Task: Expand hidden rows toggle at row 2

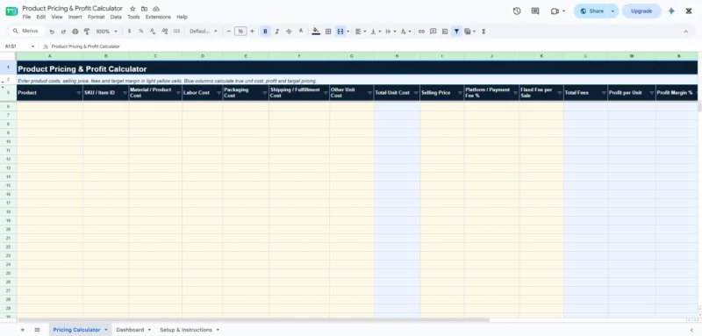Action: coord(4,82)
